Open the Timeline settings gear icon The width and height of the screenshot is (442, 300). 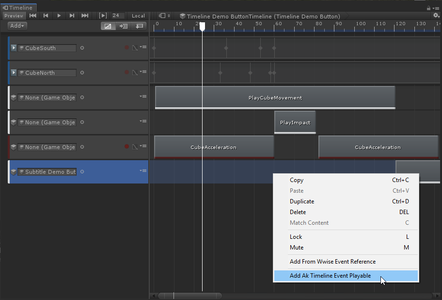coord(436,15)
